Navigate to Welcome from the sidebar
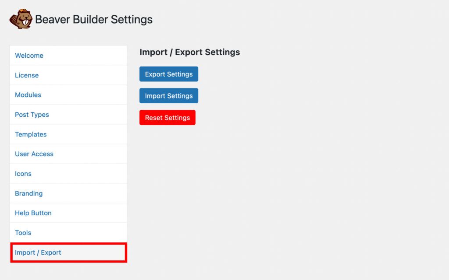This screenshot has height=280, width=449. click(x=29, y=55)
